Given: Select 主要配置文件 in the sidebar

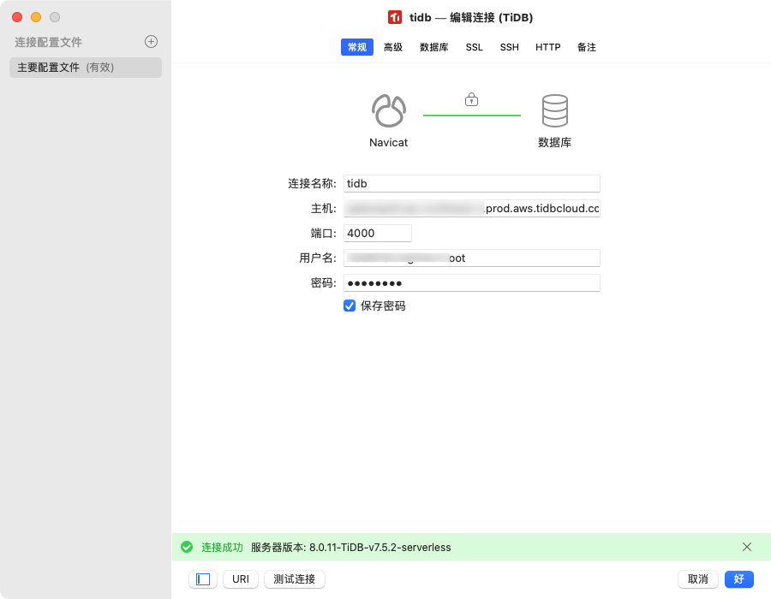Looking at the screenshot, I should pyautogui.click(x=86, y=68).
